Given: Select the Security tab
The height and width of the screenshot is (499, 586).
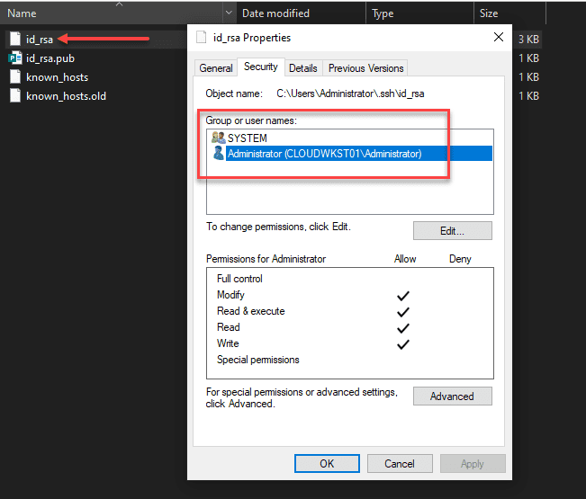Looking at the screenshot, I should (x=261, y=67).
